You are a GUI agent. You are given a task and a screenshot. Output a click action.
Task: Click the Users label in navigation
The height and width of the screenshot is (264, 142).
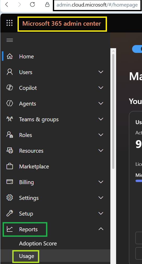pyautogui.click(x=26, y=72)
